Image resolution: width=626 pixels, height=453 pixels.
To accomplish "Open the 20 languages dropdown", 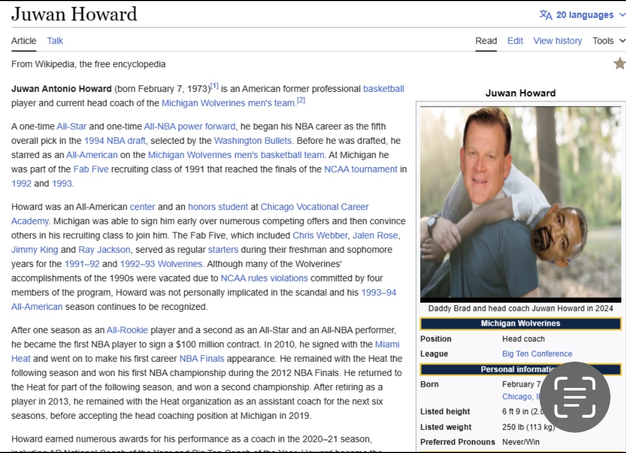I will pyautogui.click(x=584, y=15).
